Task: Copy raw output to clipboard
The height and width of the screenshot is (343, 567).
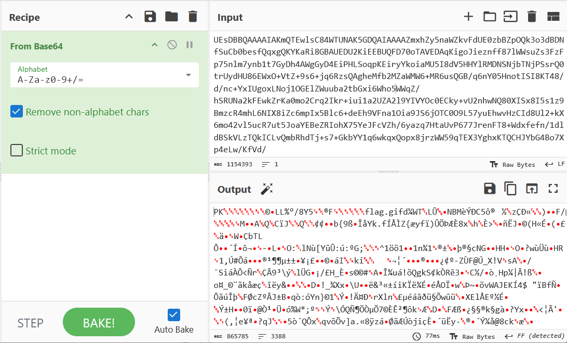Action: 510,189
